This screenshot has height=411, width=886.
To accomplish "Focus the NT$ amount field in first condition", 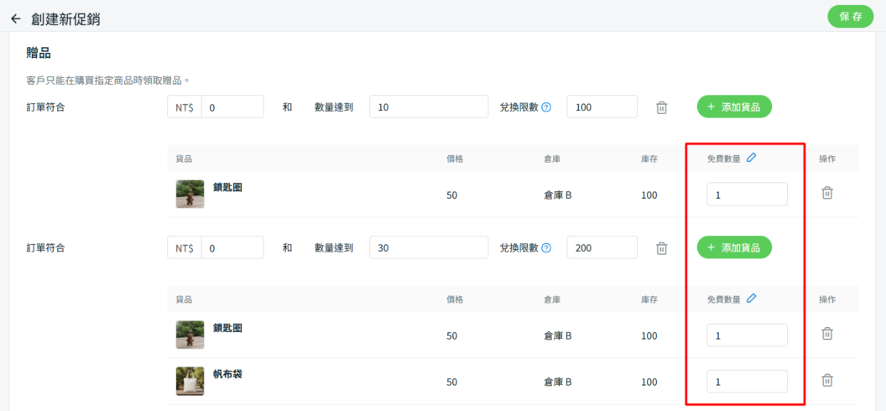I will coord(232,107).
